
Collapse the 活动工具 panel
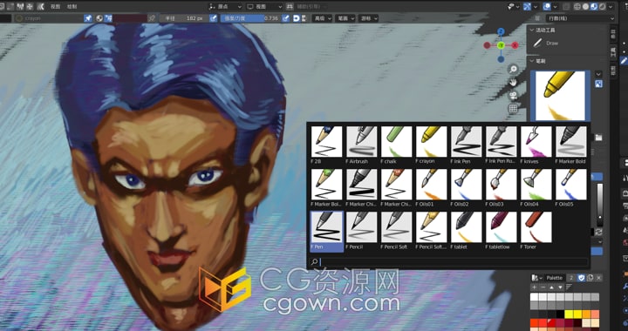[x=532, y=30]
